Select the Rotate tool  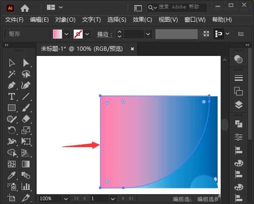pyautogui.click(x=12, y=130)
